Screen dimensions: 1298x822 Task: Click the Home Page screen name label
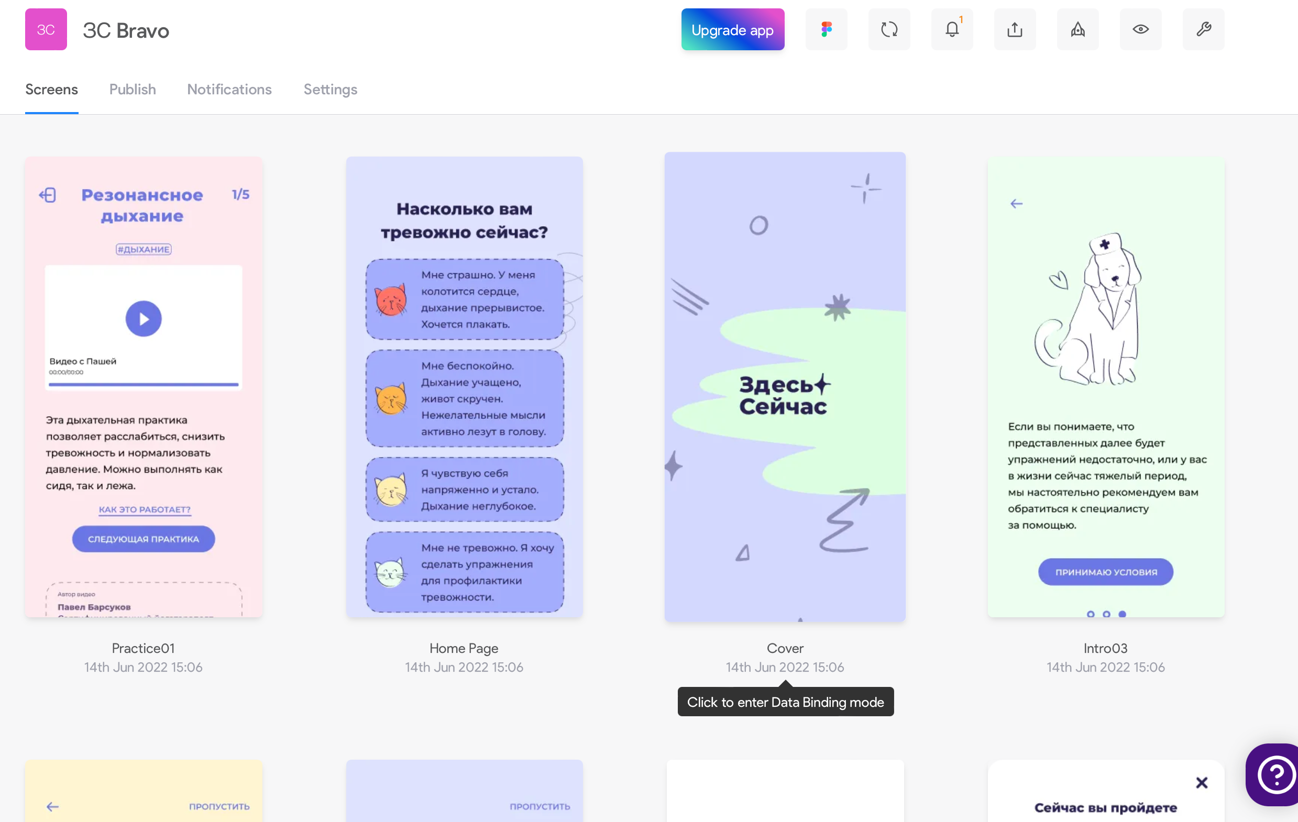[x=464, y=648]
